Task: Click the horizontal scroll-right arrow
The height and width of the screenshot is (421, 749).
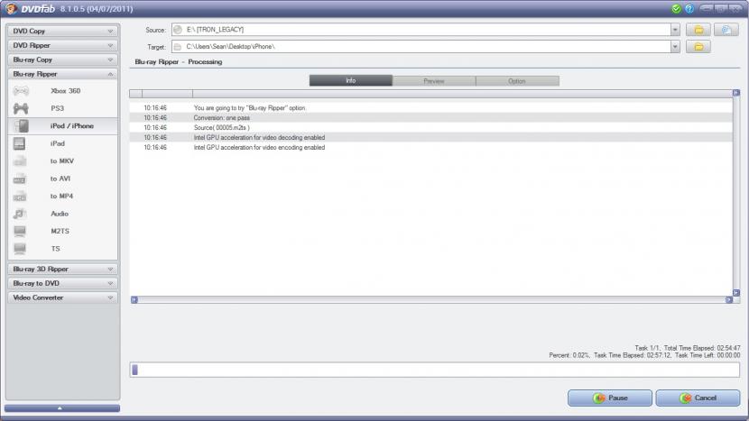Action: point(729,300)
